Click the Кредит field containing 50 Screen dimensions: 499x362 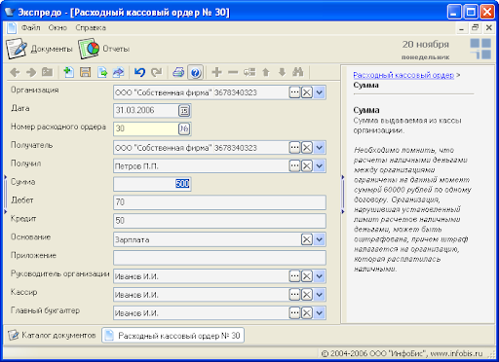219,221
